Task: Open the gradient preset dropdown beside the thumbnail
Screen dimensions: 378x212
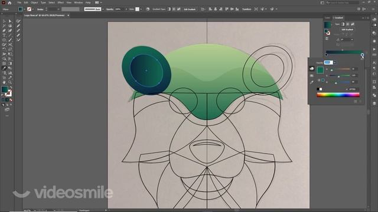Action: (332, 25)
